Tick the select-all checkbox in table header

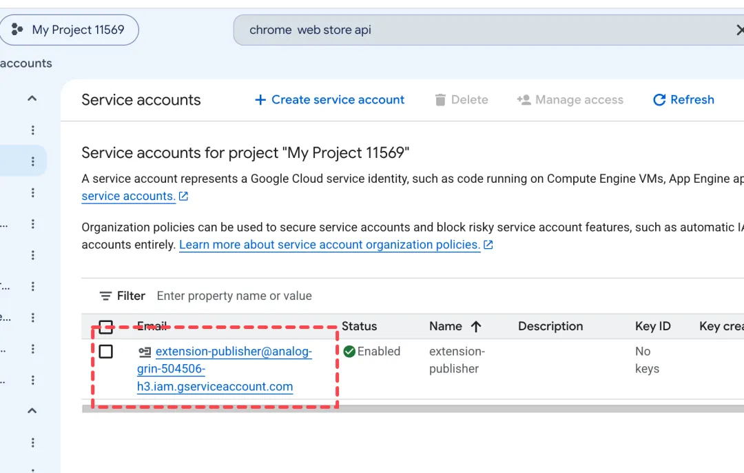[x=106, y=327]
